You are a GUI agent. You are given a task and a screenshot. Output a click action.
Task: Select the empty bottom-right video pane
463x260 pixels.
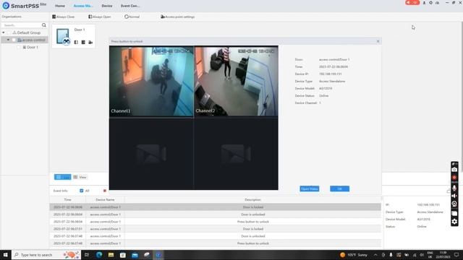point(236,154)
